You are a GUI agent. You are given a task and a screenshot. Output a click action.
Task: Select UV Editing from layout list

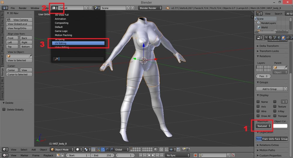coord(78,43)
